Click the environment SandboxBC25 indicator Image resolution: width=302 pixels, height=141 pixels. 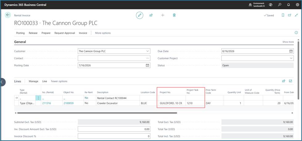point(257,5)
